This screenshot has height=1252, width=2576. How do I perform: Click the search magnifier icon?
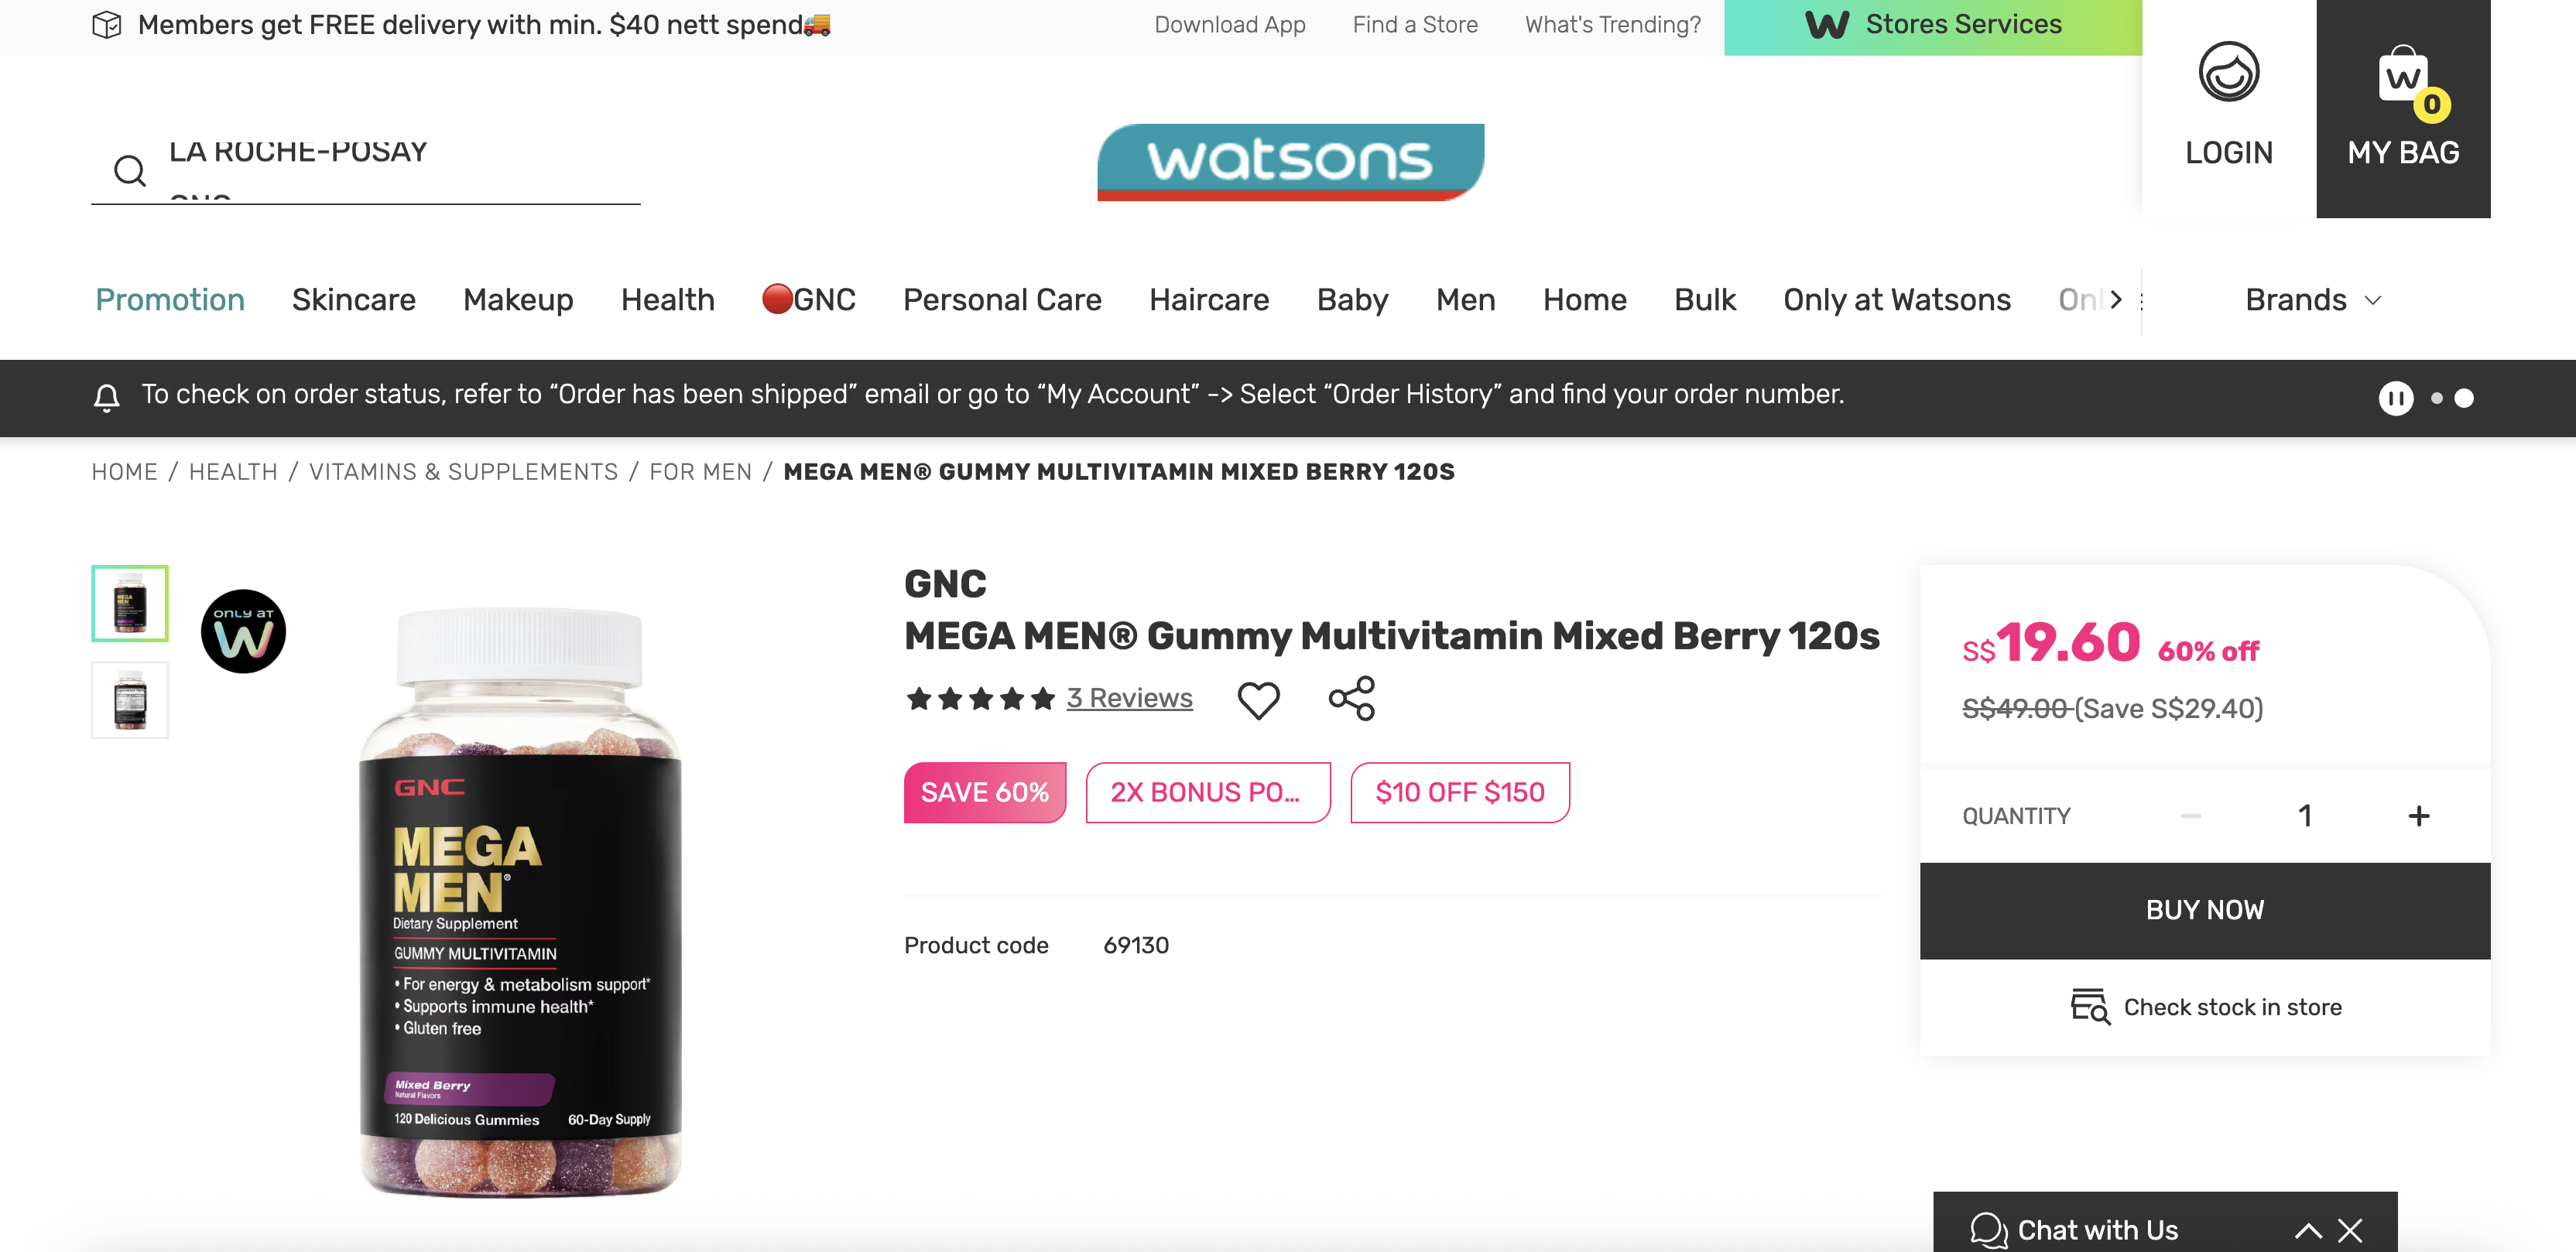[130, 171]
